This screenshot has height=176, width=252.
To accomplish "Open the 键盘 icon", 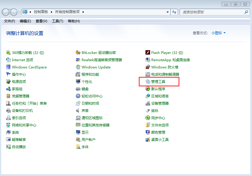I will (78, 89).
